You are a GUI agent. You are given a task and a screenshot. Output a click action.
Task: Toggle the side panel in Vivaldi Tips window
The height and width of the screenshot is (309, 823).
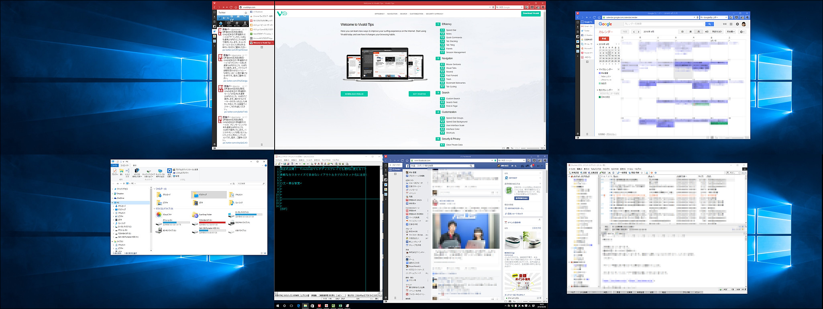click(x=214, y=148)
